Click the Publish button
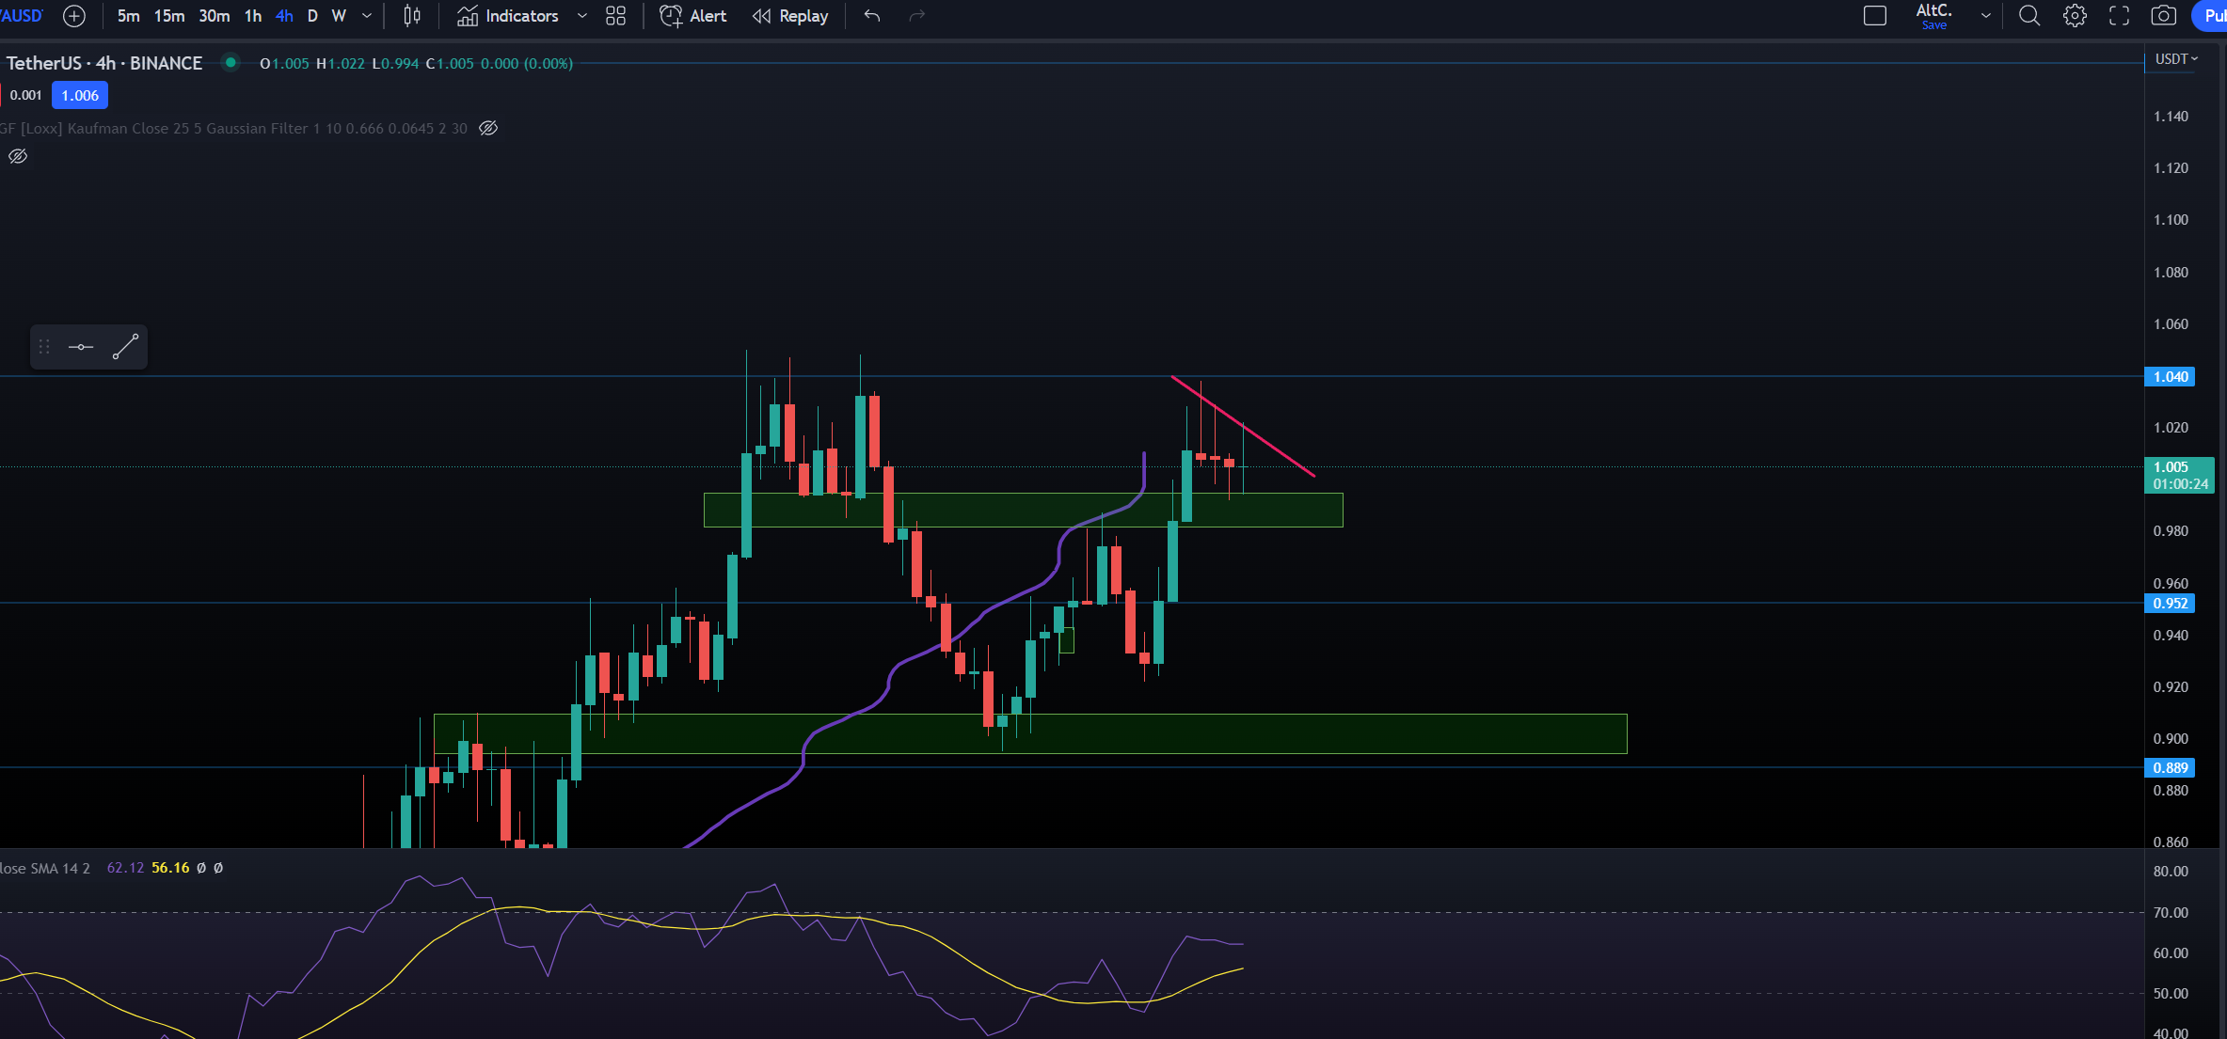The image size is (2227, 1039). click(2212, 16)
